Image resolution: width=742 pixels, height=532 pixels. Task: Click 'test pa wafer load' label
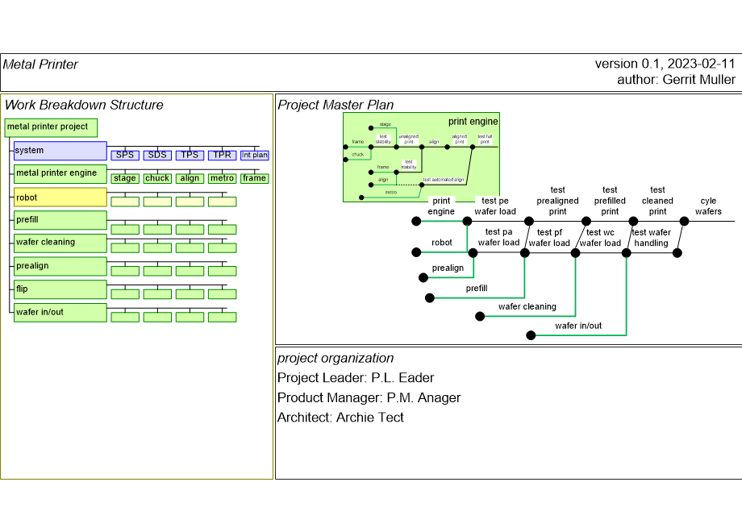tap(498, 237)
